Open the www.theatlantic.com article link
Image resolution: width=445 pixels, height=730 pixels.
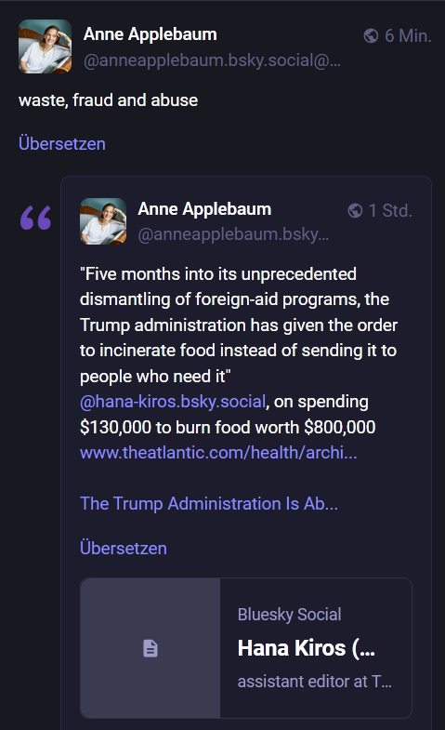pyautogui.click(x=218, y=452)
